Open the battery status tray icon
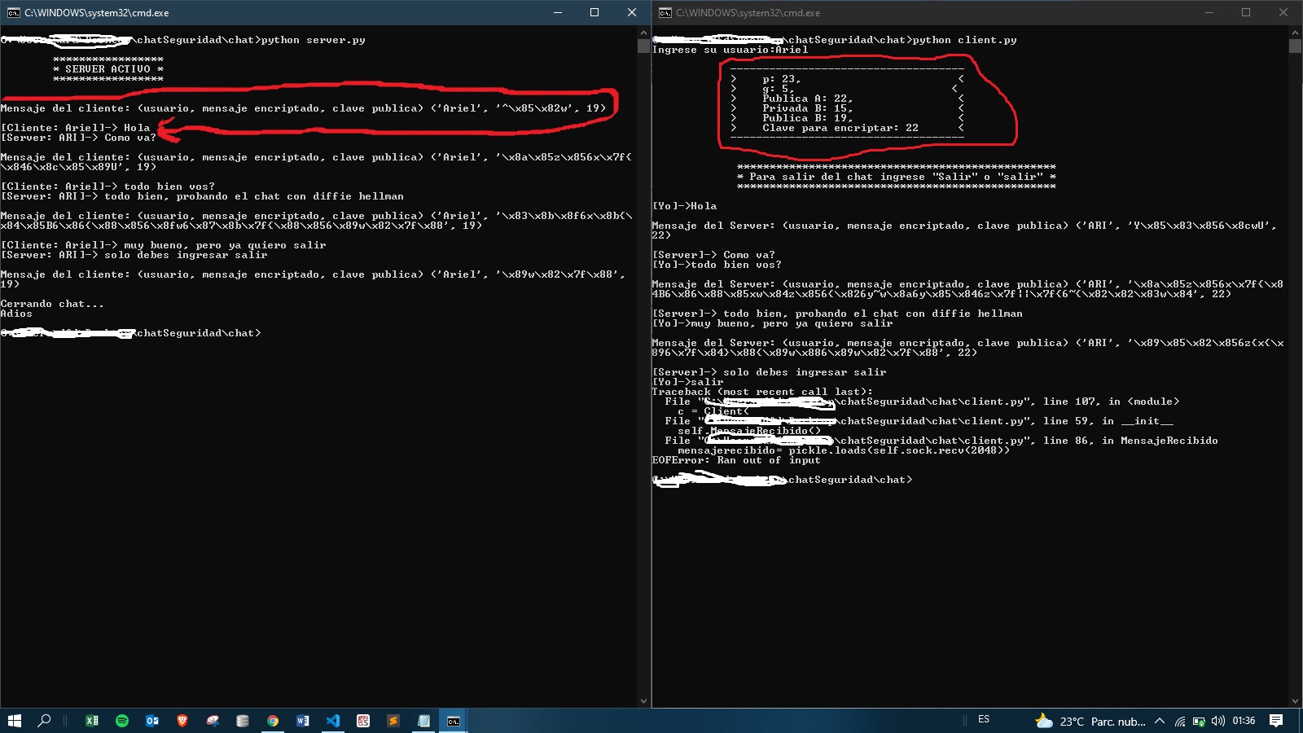The height and width of the screenshot is (733, 1303). point(1199,721)
